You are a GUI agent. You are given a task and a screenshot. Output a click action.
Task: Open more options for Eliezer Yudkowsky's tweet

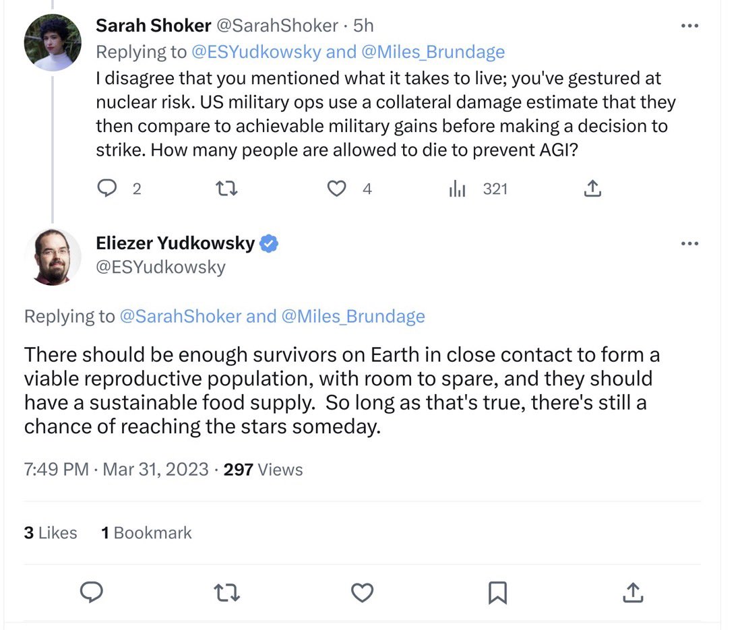pos(689,243)
